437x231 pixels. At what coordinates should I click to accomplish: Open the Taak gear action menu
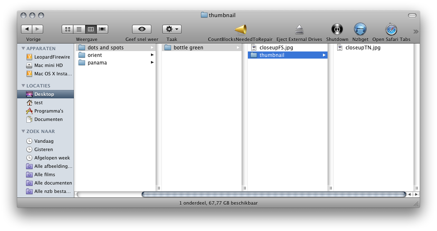[x=172, y=29]
